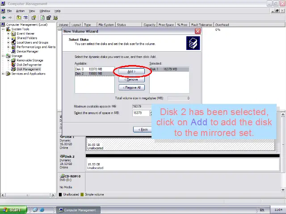Click the Remove button in wizard
The image size is (286, 214).
[x=131, y=79]
